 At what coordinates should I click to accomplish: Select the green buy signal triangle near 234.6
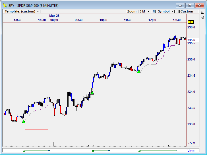[139, 71]
